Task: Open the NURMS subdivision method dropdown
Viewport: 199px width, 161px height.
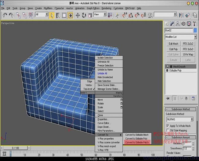Action: [192, 119]
